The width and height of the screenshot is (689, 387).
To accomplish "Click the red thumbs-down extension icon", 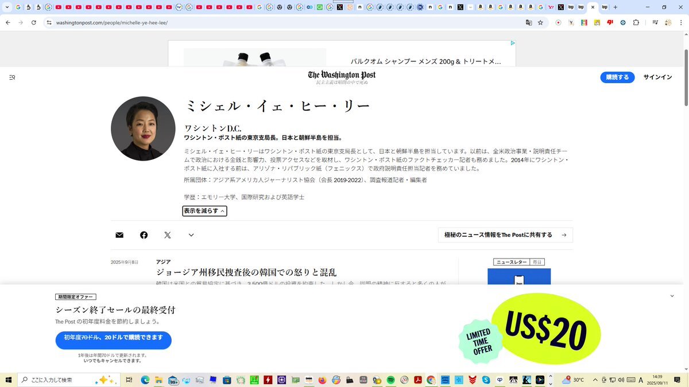I will click(x=610, y=22).
